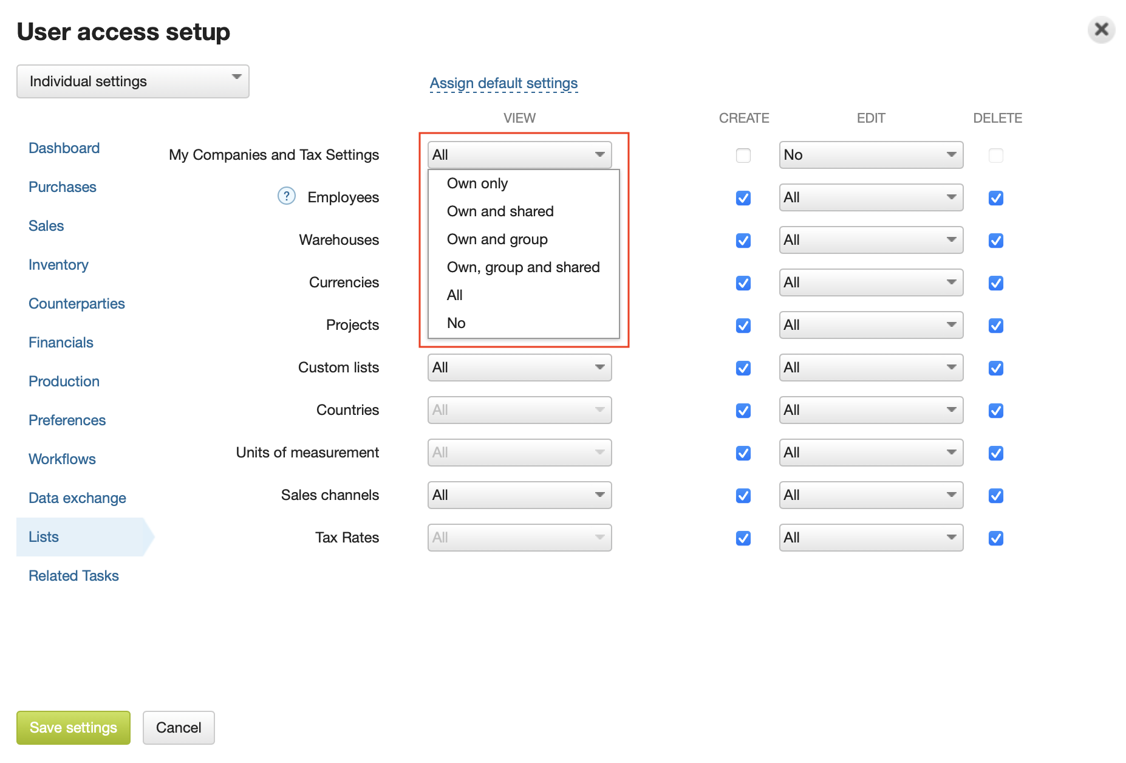The width and height of the screenshot is (1126, 763).
Task: Uncheck Delete for Sales channels
Action: point(996,496)
